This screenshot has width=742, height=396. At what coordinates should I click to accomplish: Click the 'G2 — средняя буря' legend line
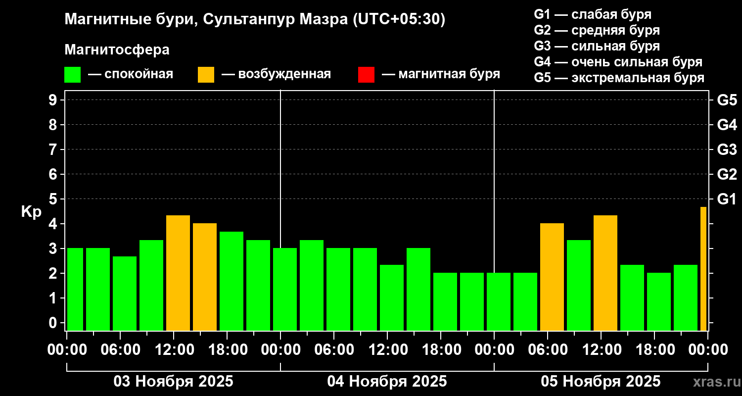click(x=597, y=30)
